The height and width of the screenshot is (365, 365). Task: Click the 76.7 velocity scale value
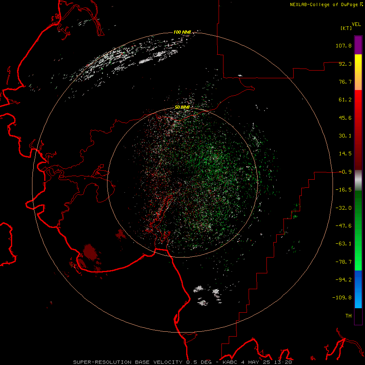coord(345,82)
